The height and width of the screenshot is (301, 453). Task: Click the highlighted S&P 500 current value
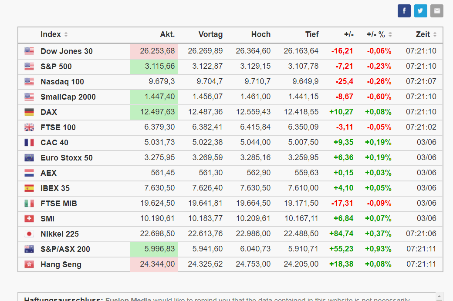click(158, 67)
